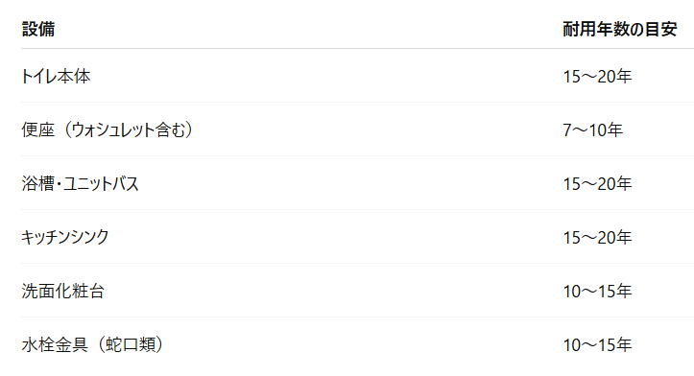
Task: Select the 浴槽・ユニットバス cell
Action: click(x=80, y=183)
